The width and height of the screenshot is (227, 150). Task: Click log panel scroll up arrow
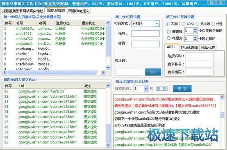click(222, 97)
